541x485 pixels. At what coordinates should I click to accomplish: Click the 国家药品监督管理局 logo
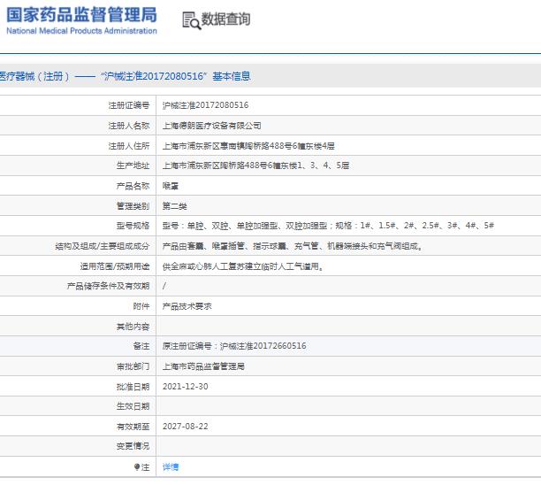81,14
